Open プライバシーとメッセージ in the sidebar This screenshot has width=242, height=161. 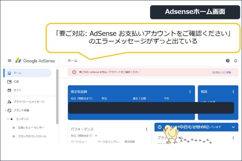pos(29,102)
